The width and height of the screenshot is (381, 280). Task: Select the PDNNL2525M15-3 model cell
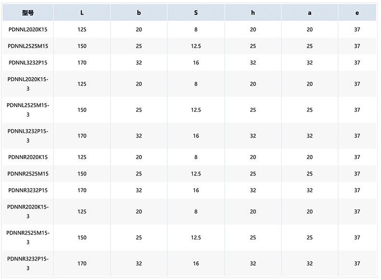click(x=28, y=110)
